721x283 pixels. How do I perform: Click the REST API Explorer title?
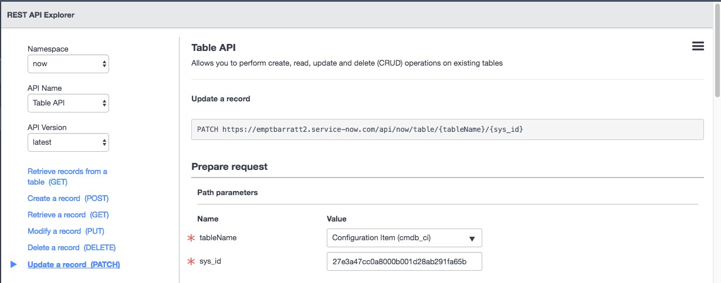point(40,15)
